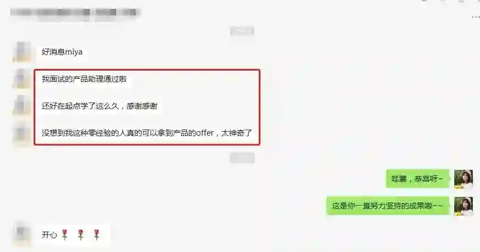Open the girl avatar beside "哇塞，恭喜呀~"
This screenshot has width=480, height=252.
click(x=463, y=179)
